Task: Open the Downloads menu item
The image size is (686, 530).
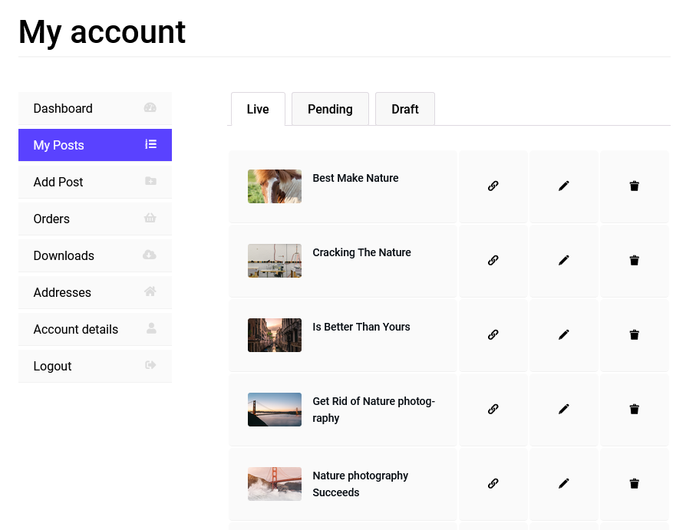Action: tap(95, 255)
